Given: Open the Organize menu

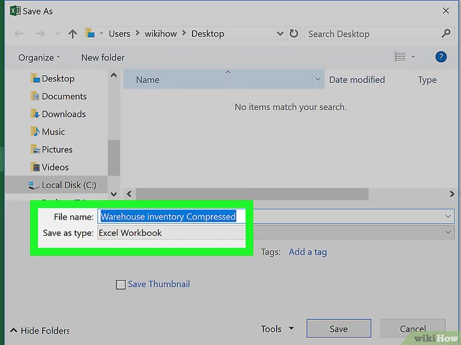Looking at the screenshot, I should (x=39, y=57).
